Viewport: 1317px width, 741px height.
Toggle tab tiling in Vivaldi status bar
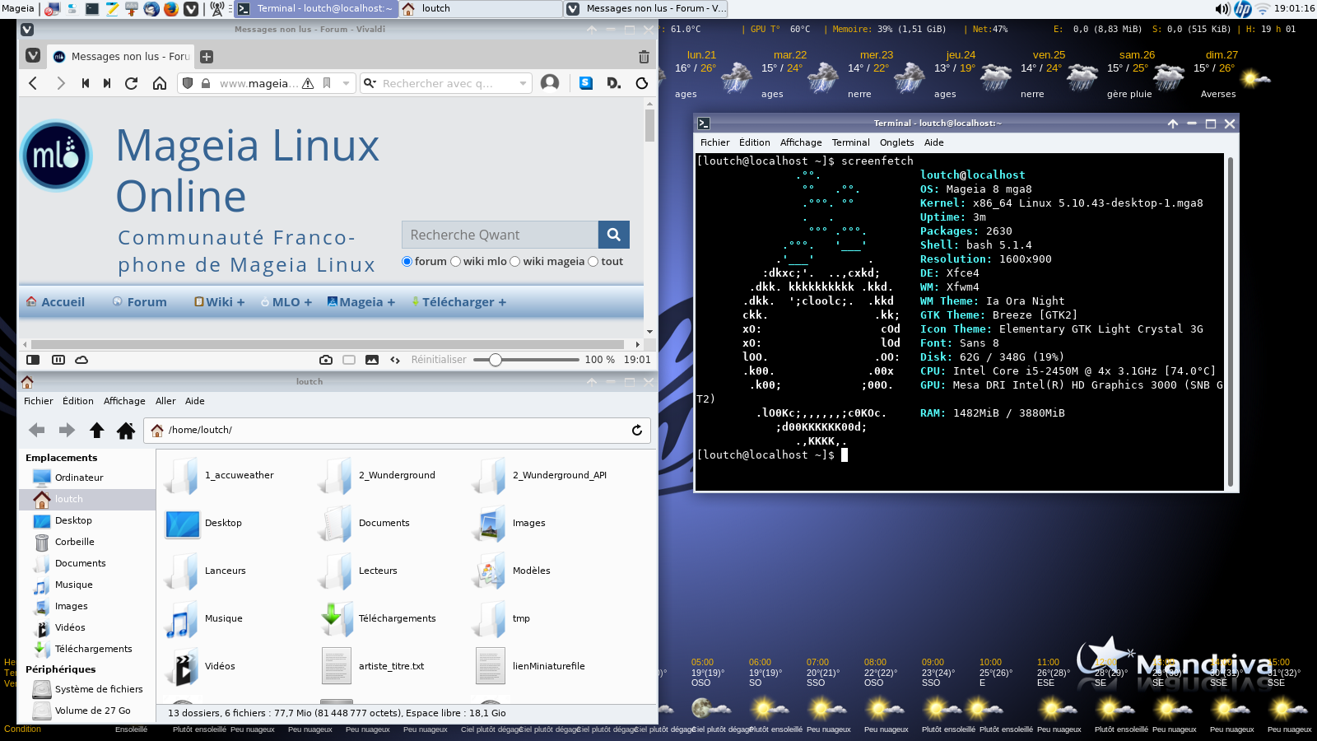coord(58,360)
